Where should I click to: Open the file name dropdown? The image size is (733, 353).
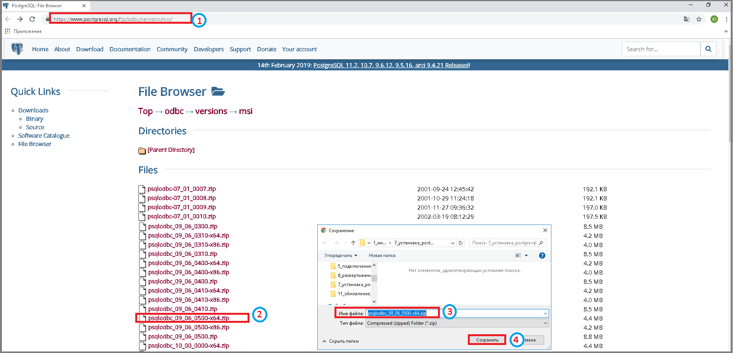point(545,314)
